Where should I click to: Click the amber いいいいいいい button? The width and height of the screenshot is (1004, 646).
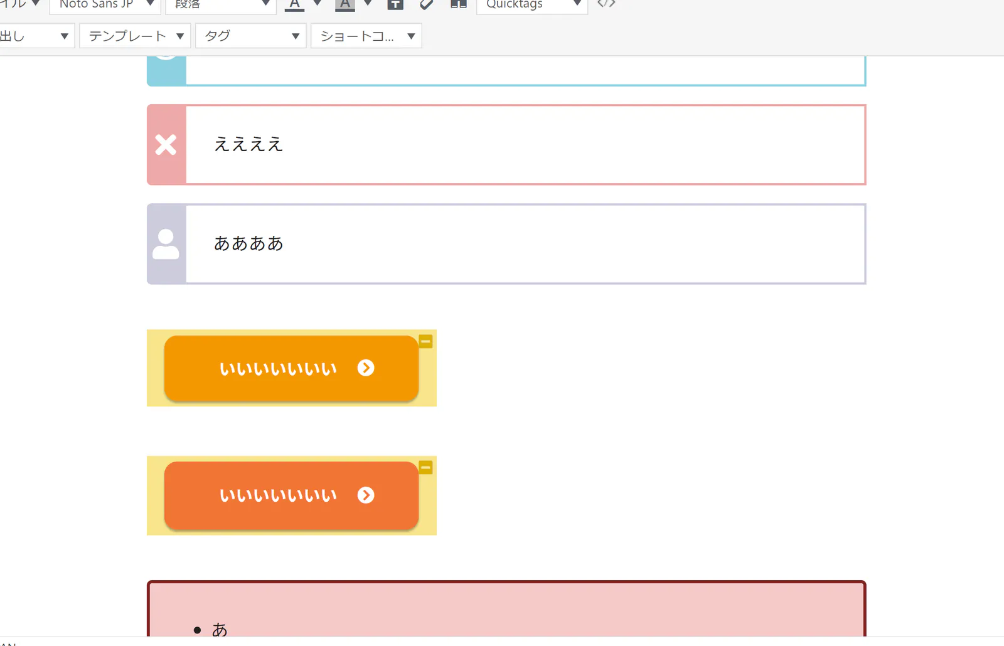pos(291,368)
